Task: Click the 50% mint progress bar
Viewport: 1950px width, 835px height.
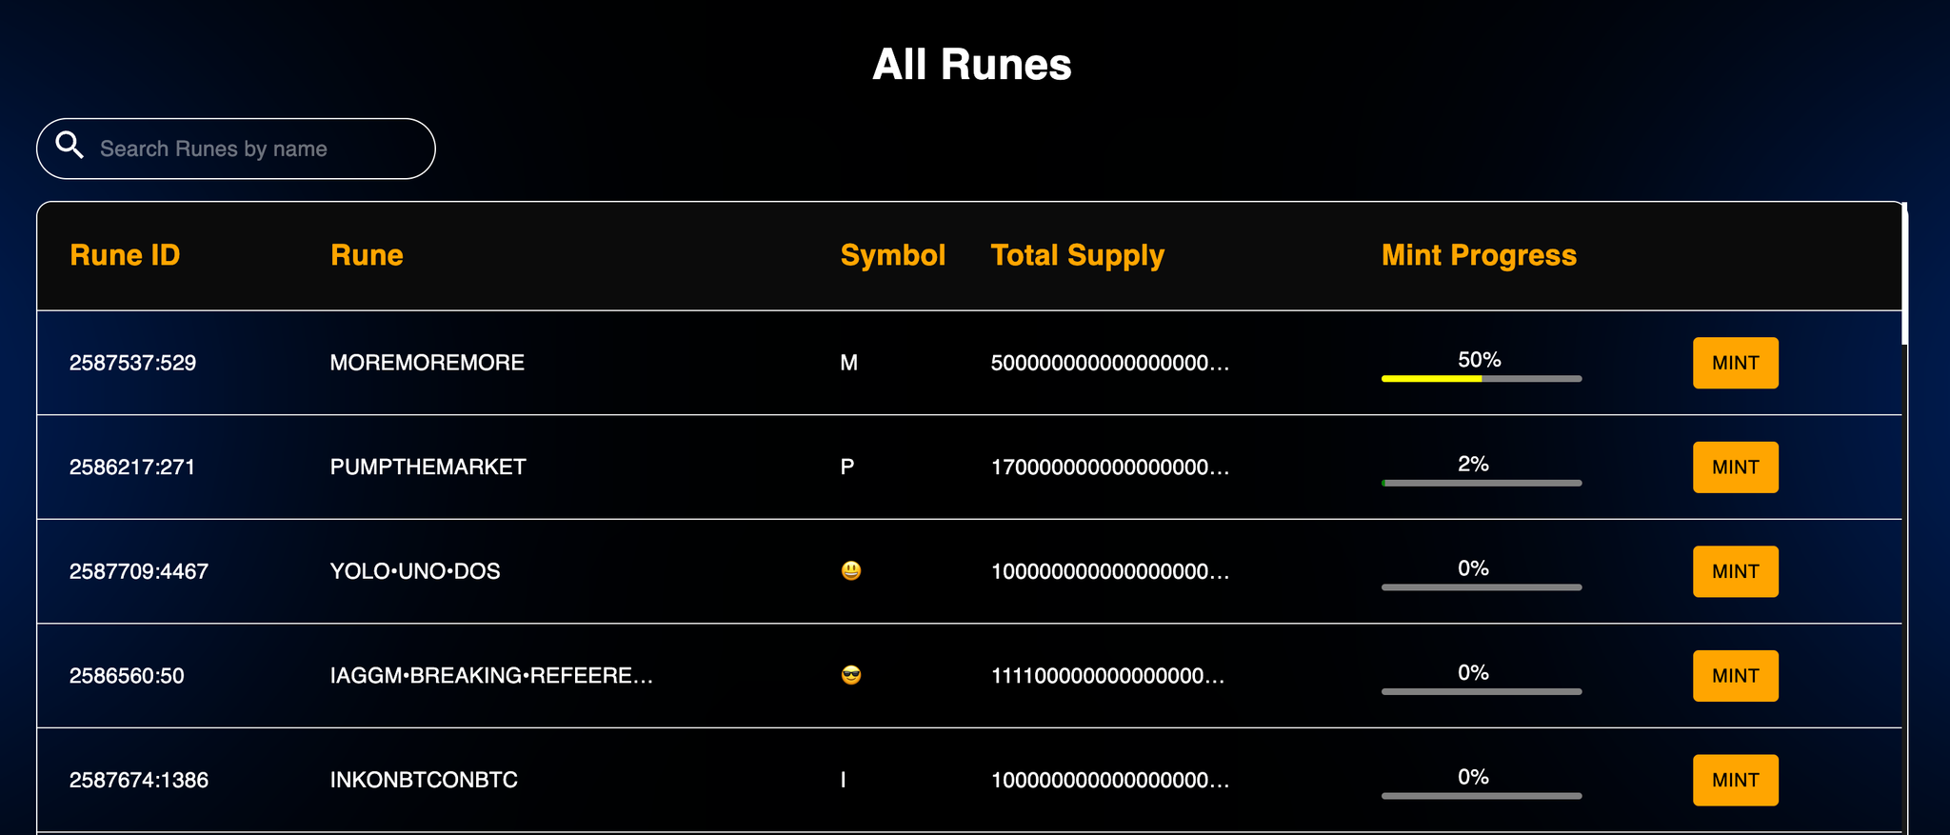Action: tap(1482, 379)
